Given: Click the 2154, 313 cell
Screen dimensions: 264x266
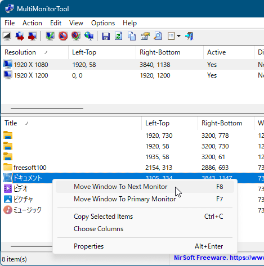Looking at the screenshot, I should (x=159, y=168).
